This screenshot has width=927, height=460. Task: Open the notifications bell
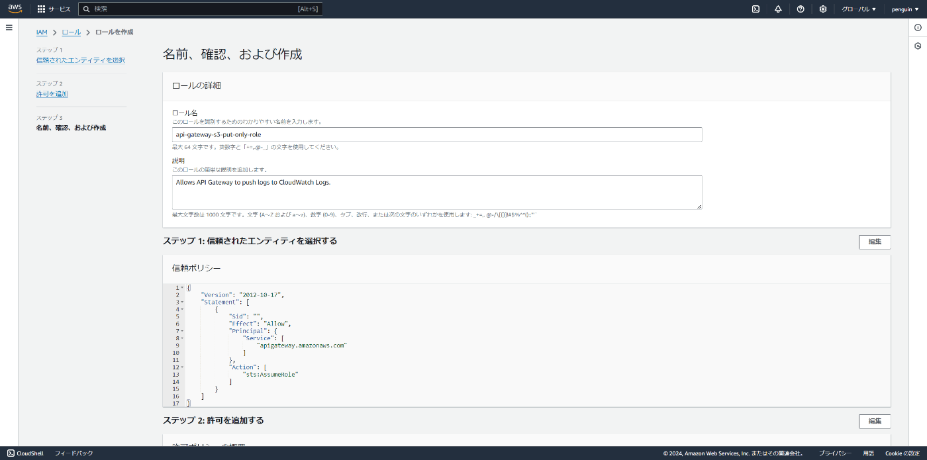pyautogui.click(x=778, y=9)
